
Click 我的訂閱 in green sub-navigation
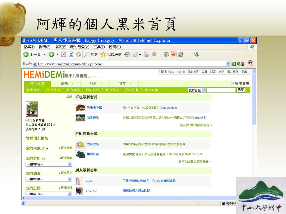point(132,90)
